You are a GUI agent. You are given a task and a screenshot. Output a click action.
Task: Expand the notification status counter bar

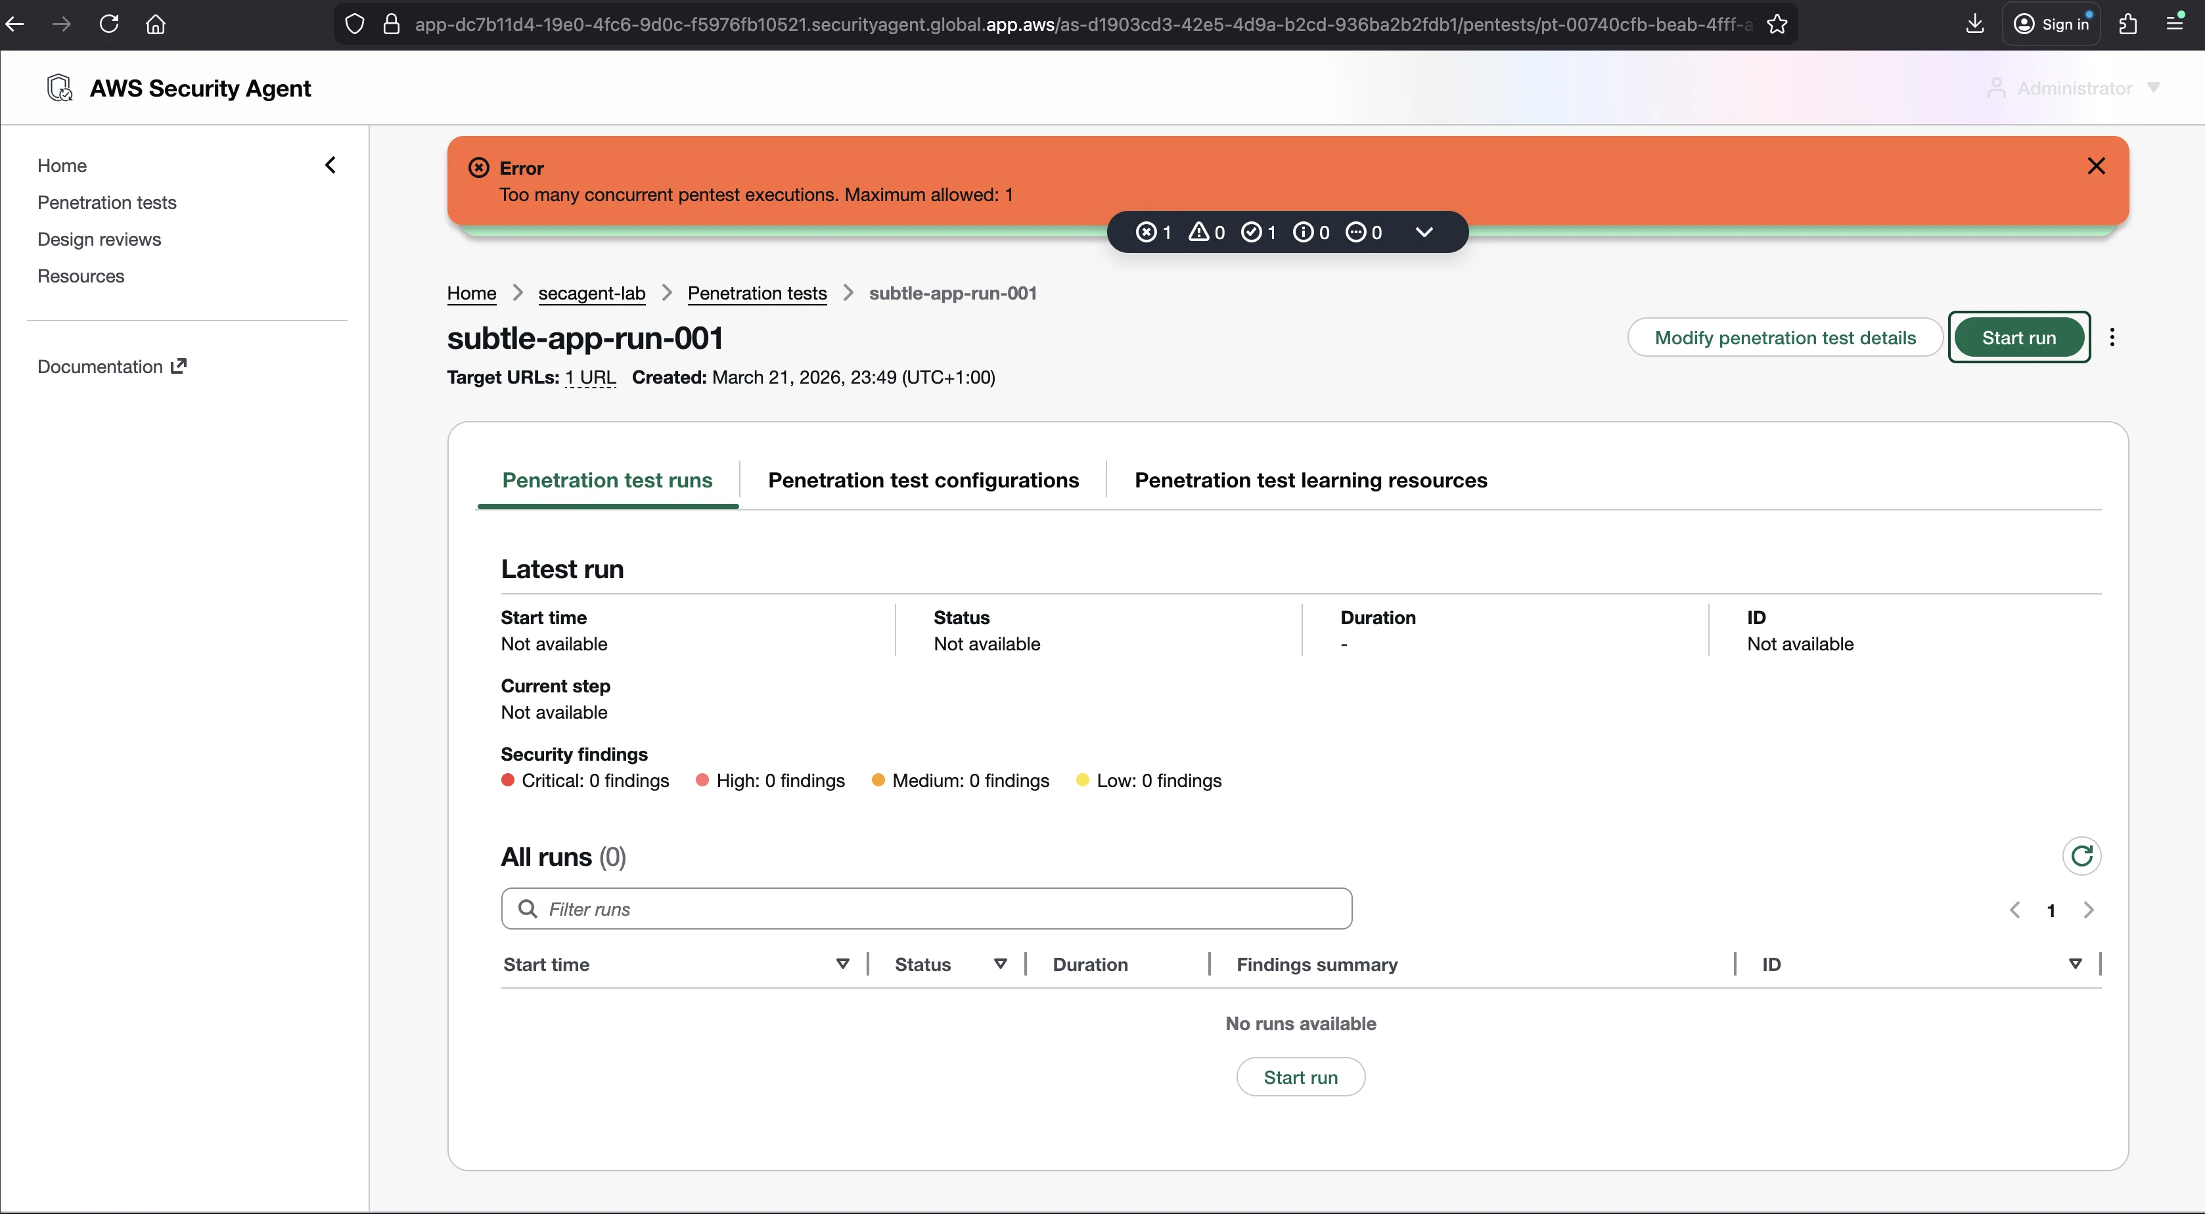coord(1424,232)
